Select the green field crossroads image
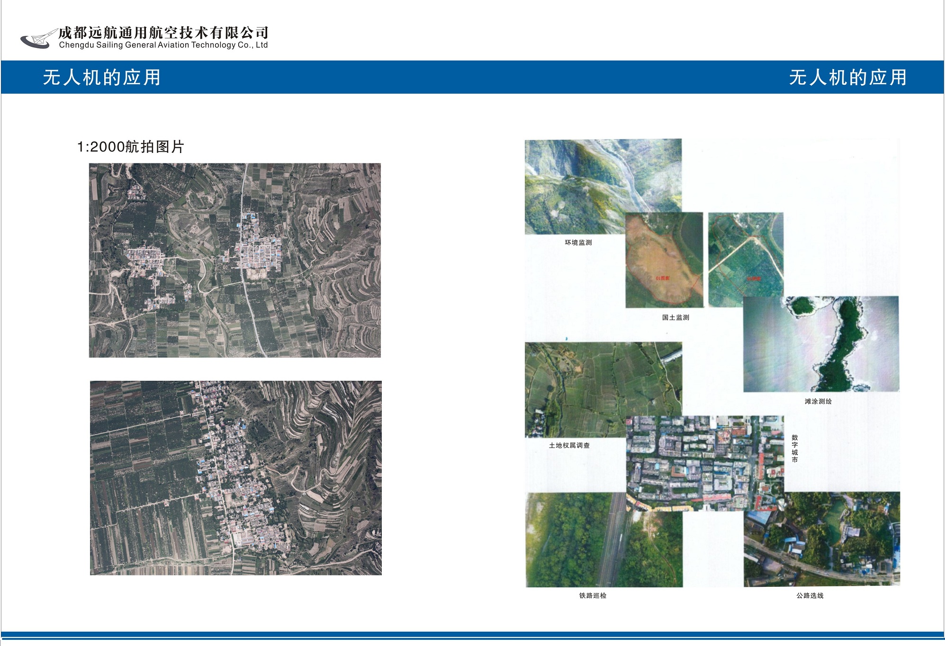 pyautogui.click(x=745, y=256)
